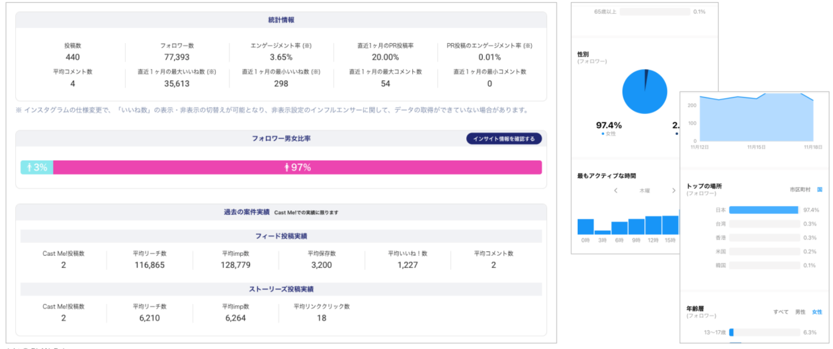Image resolution: width=833 pixels, height=349 pixels.
Task: Click the 台湾 location row bar
Action: [763, 224]
